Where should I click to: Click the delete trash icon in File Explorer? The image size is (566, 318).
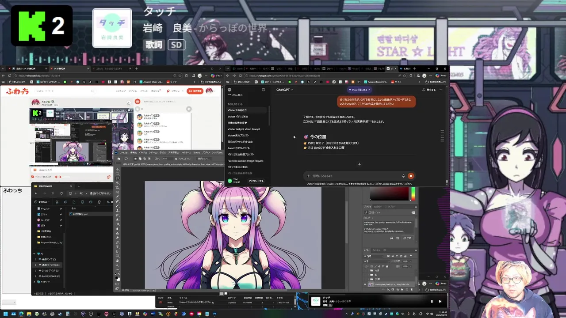[99, 202]
